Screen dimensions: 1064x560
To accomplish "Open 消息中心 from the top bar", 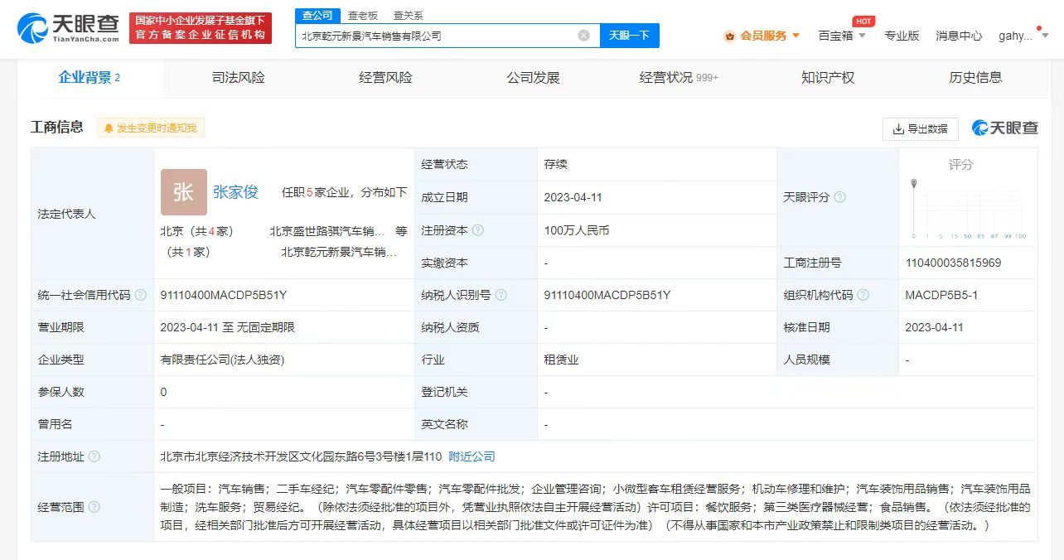I will (x=958, y=36).
